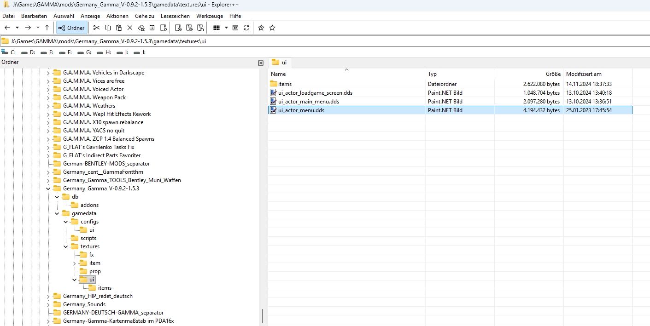Open the Gehe zu menu
Image resolution: width=650 pixels, height=326 pixels.
(x=145, y=16)
